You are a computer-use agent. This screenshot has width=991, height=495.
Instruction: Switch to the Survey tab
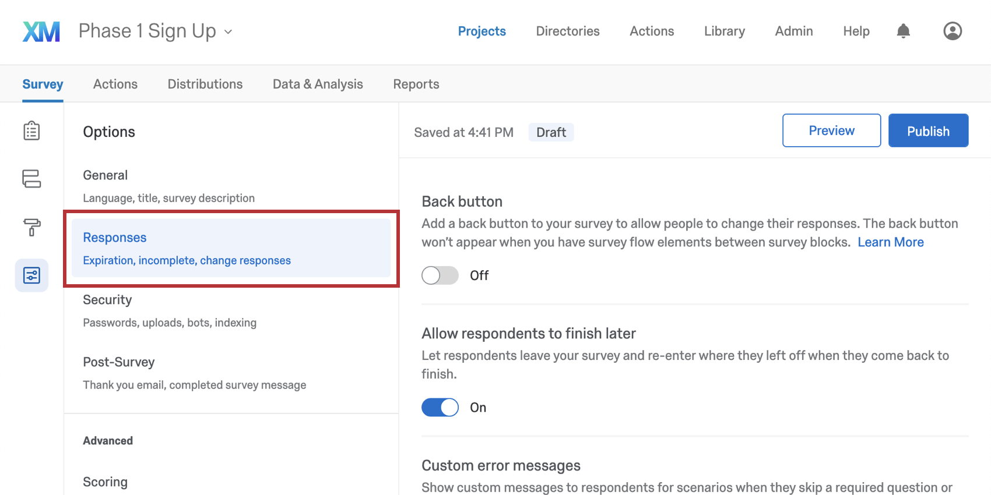pyautogui.click(x=43, y=84)
